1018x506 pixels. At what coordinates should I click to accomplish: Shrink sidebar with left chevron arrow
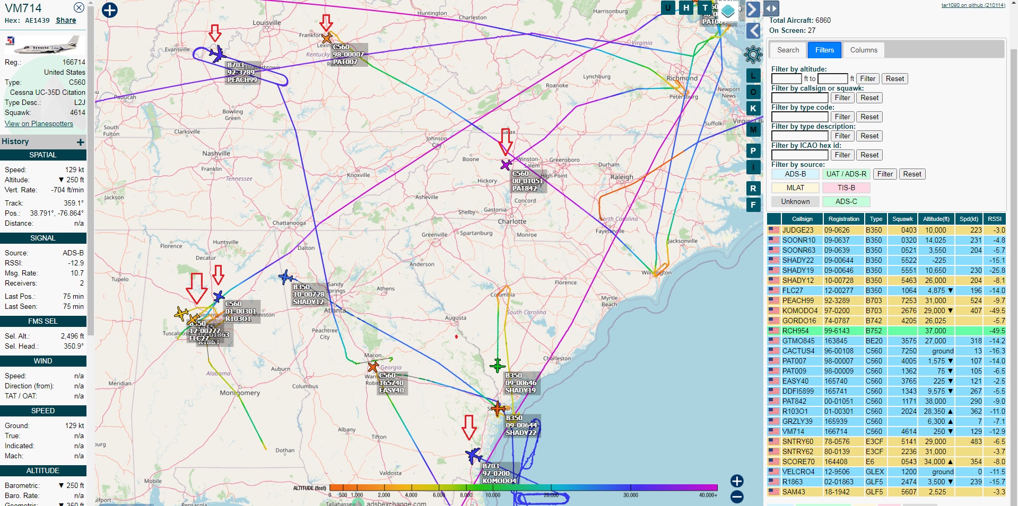tap(753, 31)
